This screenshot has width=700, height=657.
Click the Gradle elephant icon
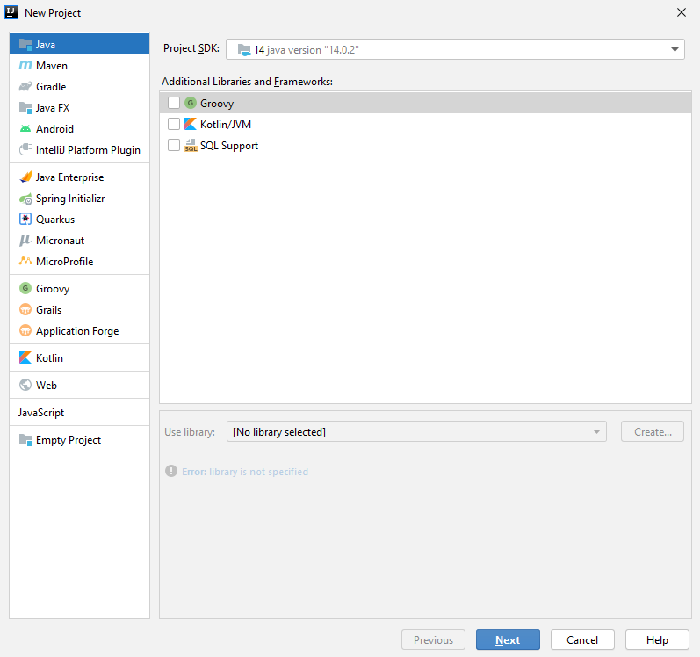click(x=25, y=87)
